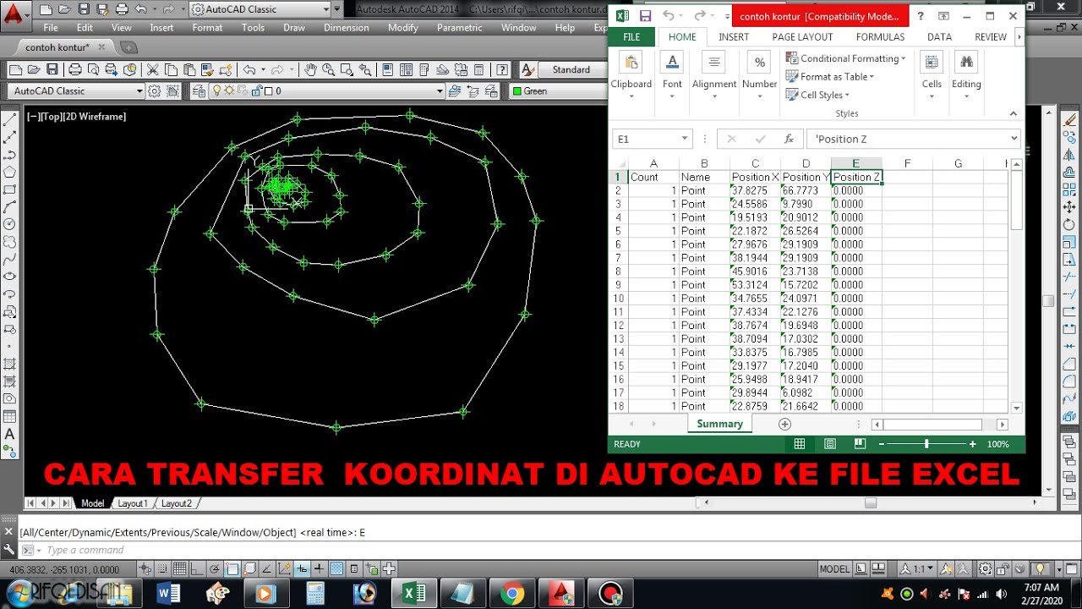Expand the Excel Name Box dropdown arrow
Image resolution: width=1082 pixels, height=609 pixels.
click(x=685, y=139)
